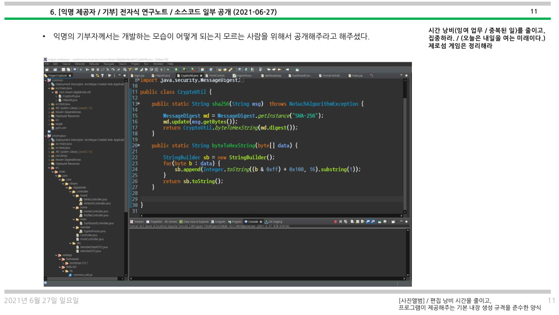
Task: Place cursor on empty line 29 in editor
Action: (271, 199)
